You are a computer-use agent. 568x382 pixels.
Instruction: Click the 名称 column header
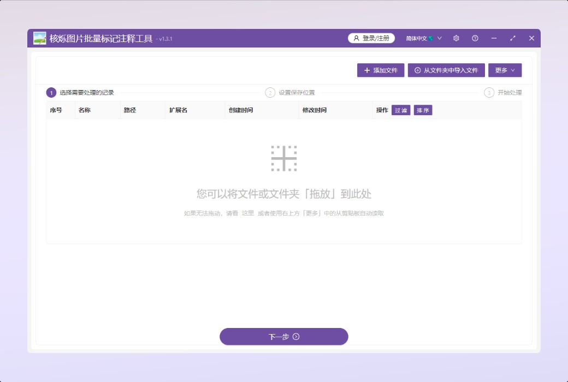(x=85, y=110)
